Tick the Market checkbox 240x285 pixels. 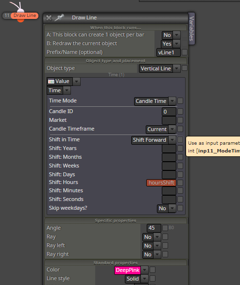[x=180, y=120]
